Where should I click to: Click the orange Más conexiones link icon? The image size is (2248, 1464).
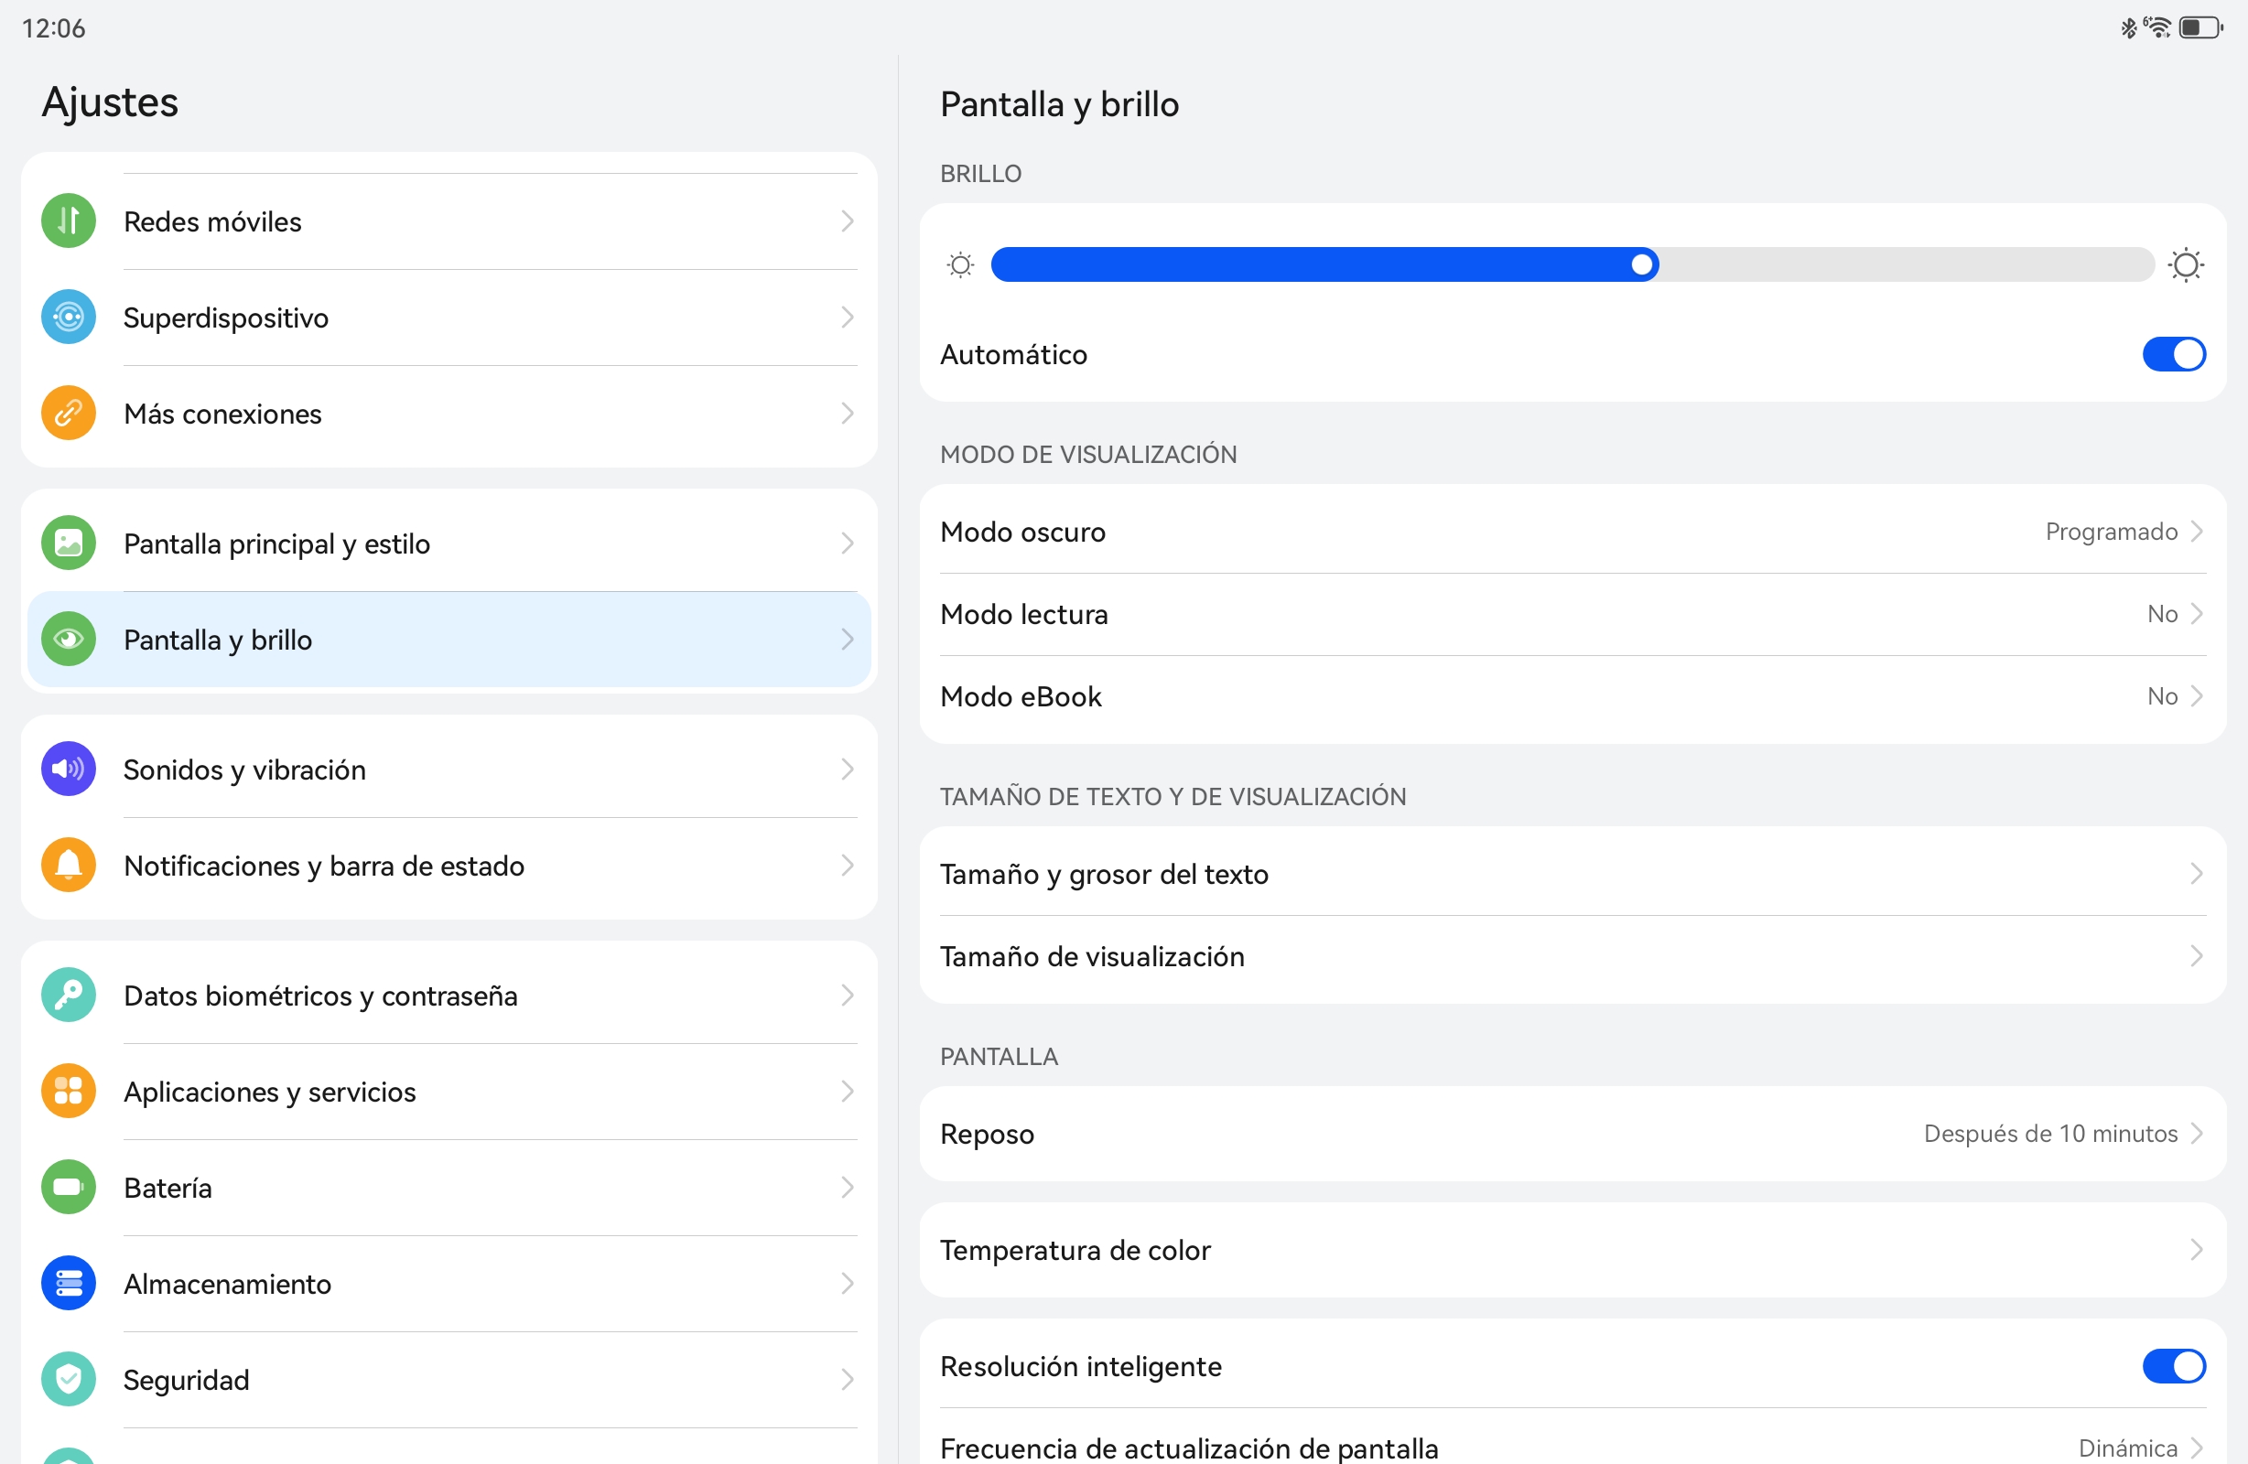(68, 413)
